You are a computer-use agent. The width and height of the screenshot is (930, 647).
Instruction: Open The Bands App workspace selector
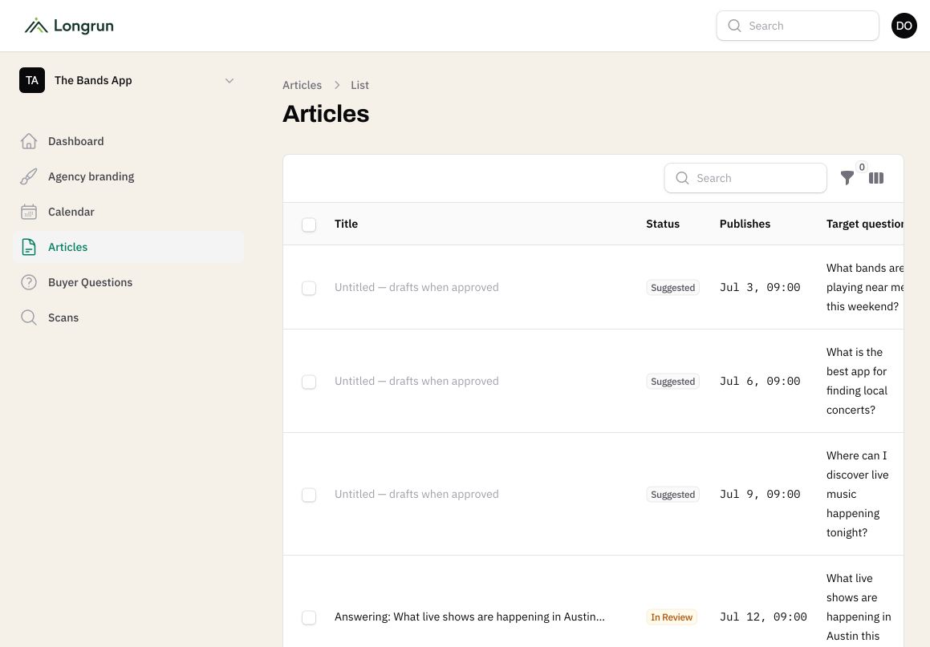tap(128, 80)
